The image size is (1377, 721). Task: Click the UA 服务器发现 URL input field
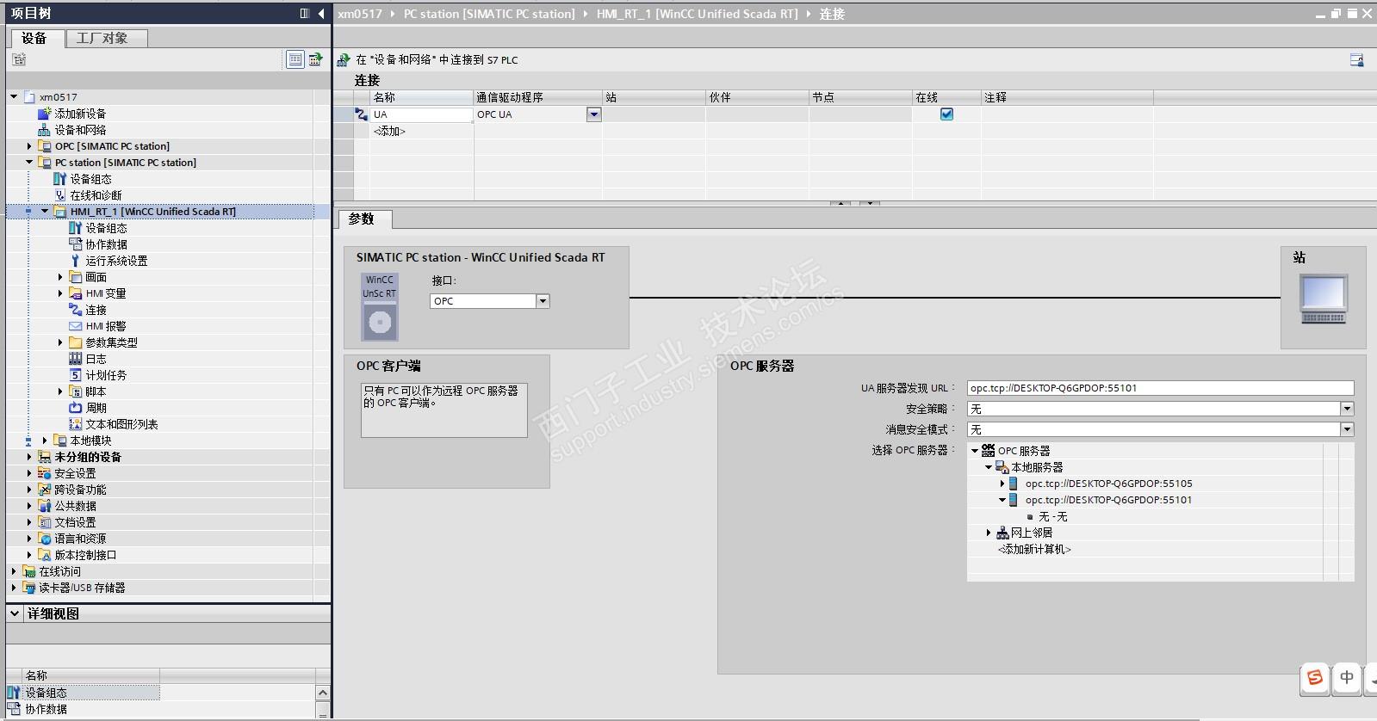point(1160,388)
